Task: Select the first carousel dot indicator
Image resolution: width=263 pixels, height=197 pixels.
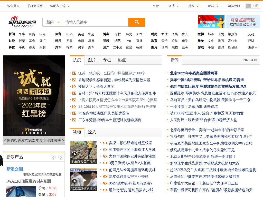Action: click(23, 133)
